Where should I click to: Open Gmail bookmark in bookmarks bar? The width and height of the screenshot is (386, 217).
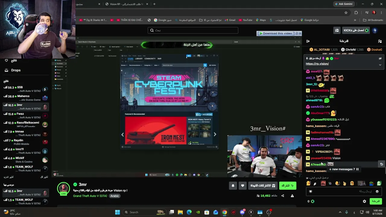[x=230, y=20]
